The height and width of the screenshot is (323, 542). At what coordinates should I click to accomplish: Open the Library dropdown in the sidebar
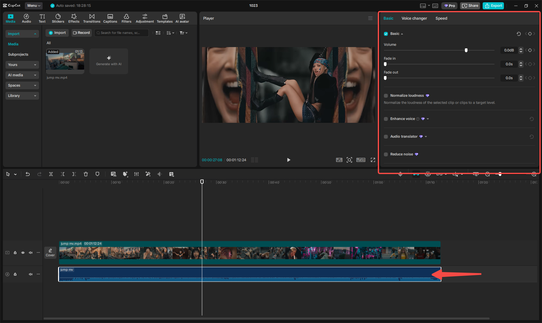(x=22, y=95)
